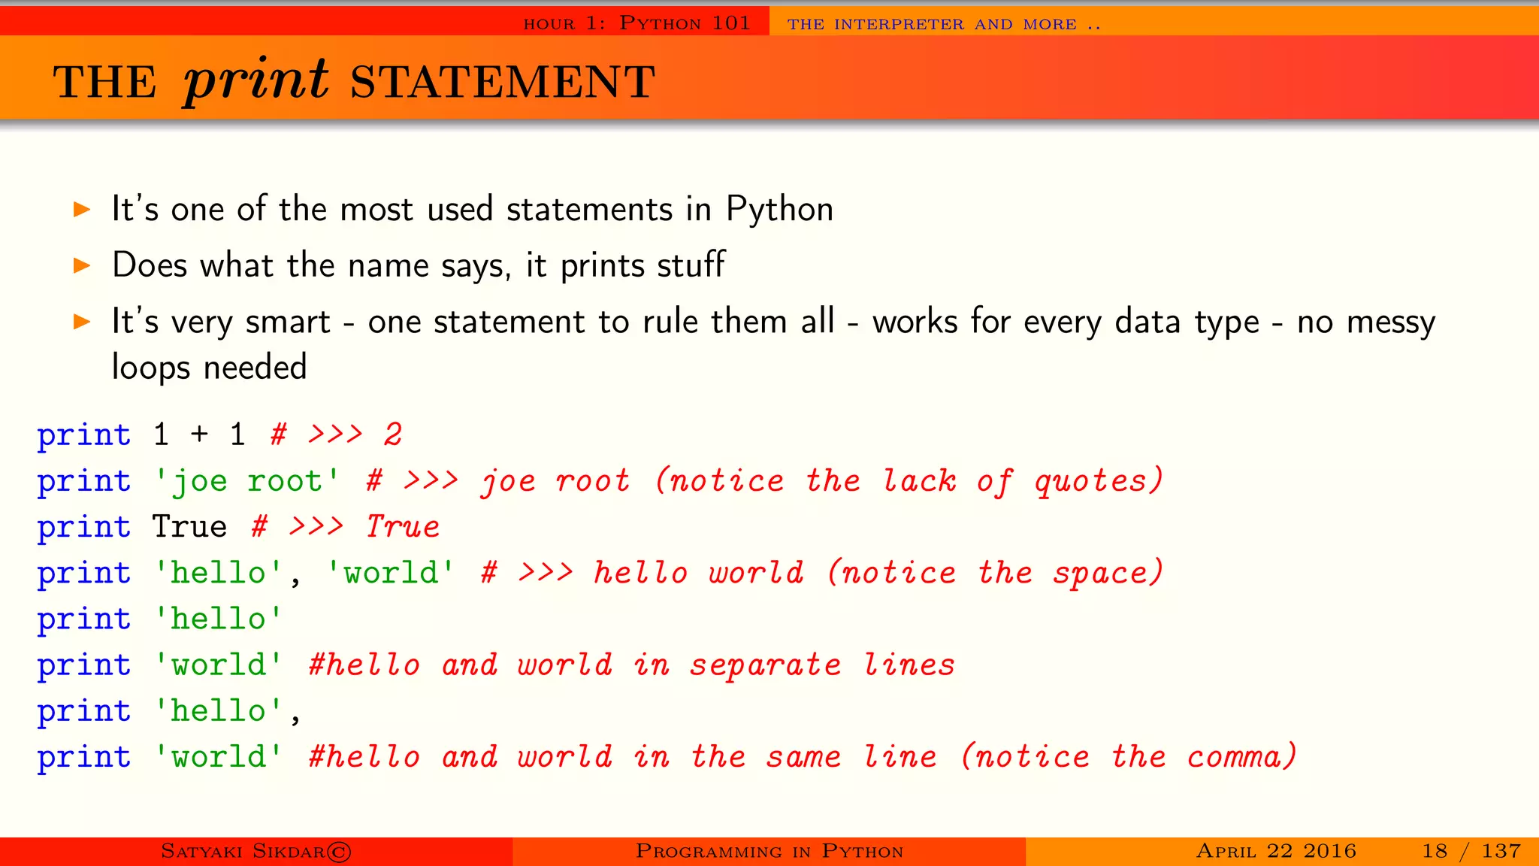Click the code "print 'hello', 'world'"
Viewport: 1539px width, 866px height.
click(246, 574)
